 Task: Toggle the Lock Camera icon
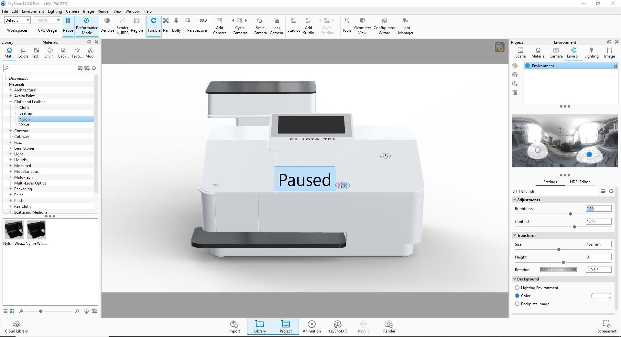(276, 21)
